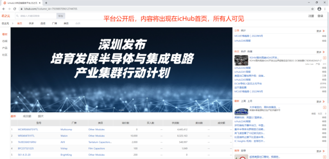Expand the 更多 arrow in 热文 panel
This screenshot has width=329, height=159.
[x=324, y=52]
